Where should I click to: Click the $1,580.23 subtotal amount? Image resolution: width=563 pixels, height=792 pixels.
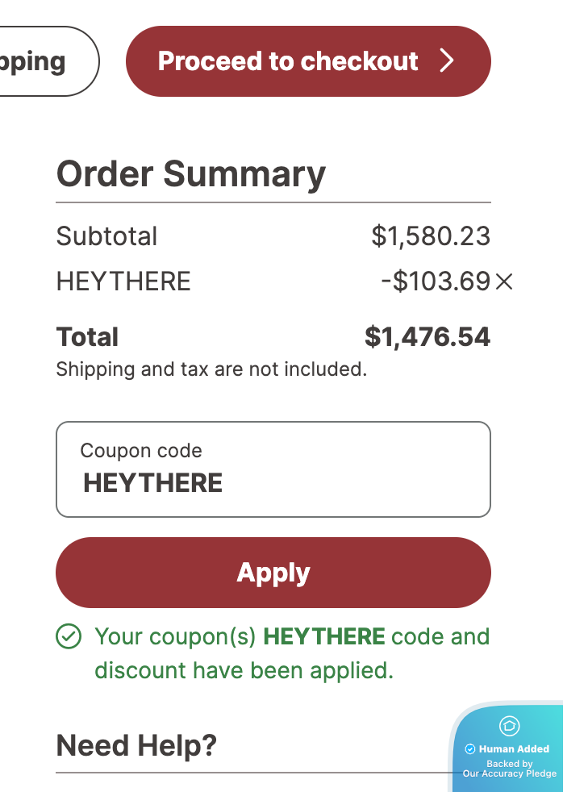pyautogui.click(x=431, y=236)
